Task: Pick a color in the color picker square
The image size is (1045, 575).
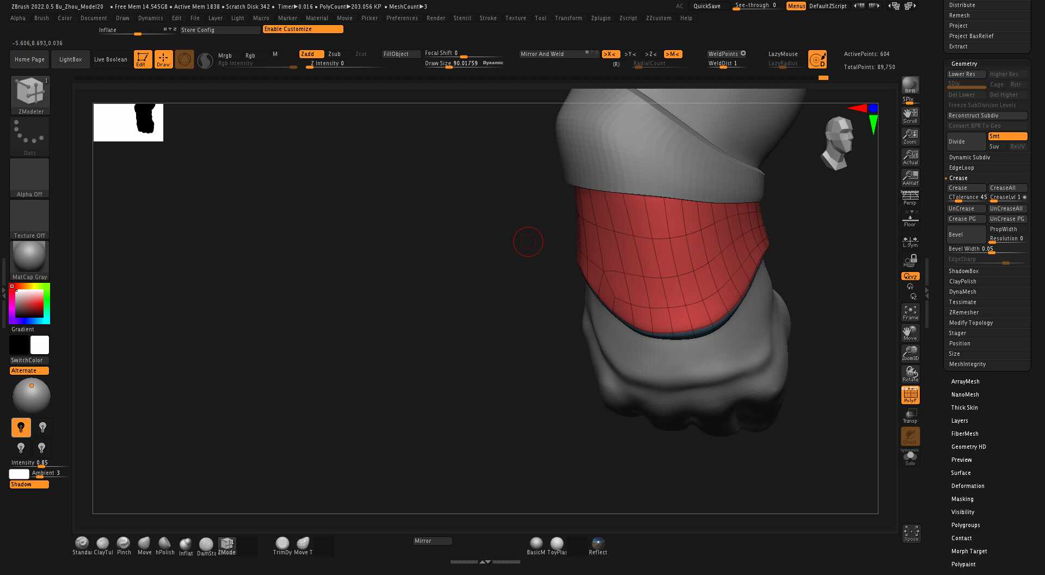Action: 29,303
